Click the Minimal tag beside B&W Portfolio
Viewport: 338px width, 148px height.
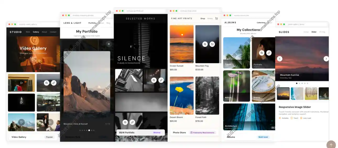click(x=157, y=133)
